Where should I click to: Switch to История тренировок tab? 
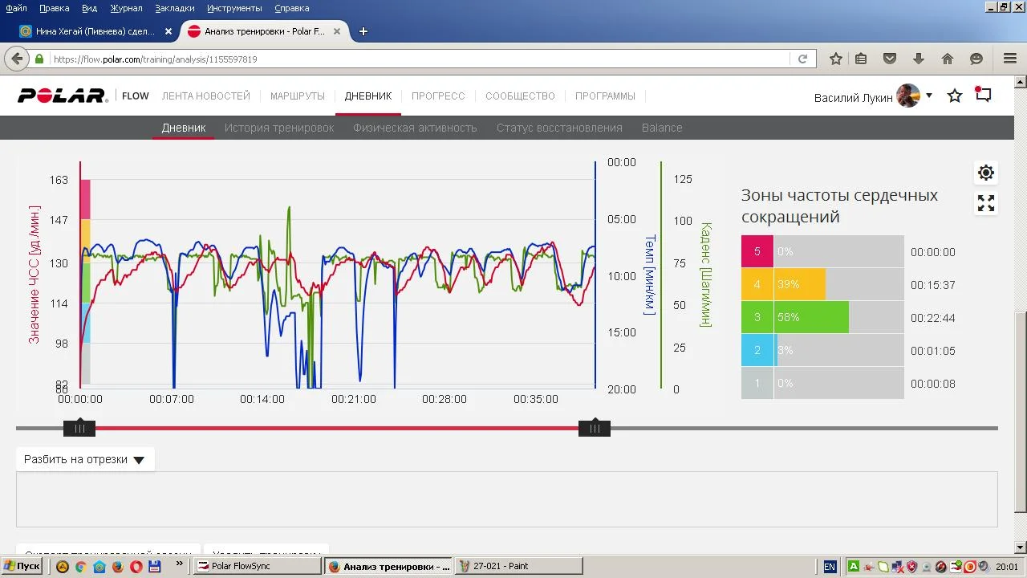point(279,128)
